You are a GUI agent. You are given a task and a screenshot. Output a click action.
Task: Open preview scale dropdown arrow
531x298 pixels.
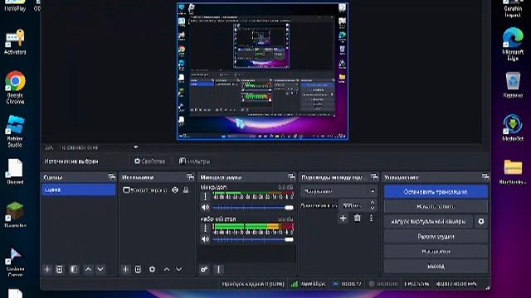(136, 147)
